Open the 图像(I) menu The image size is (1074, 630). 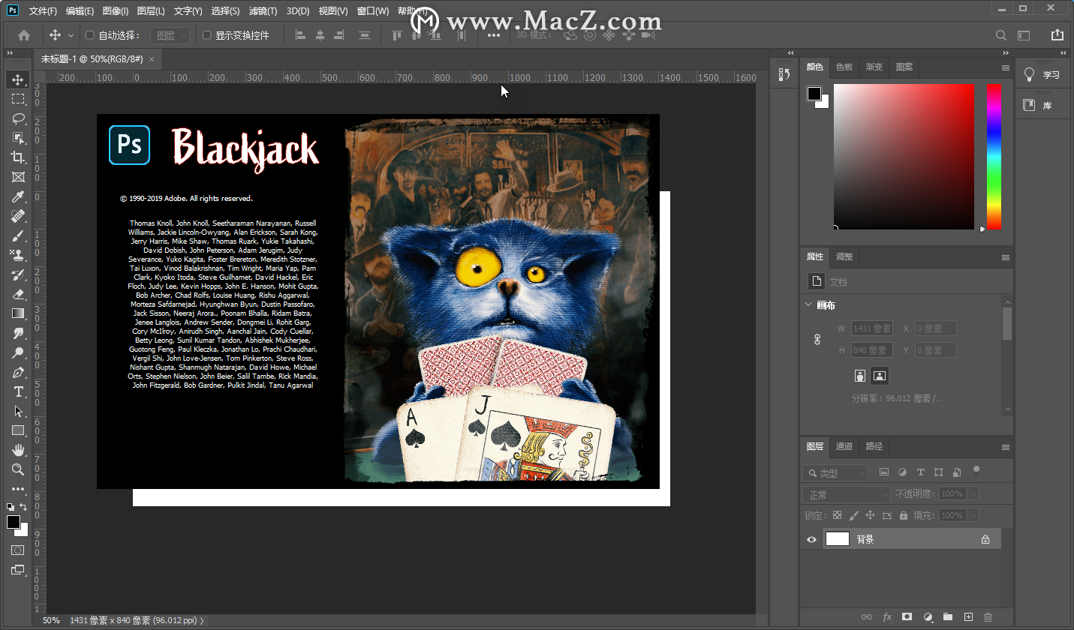(x=116, y=11)
